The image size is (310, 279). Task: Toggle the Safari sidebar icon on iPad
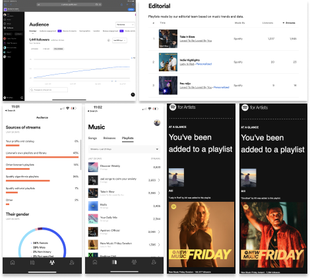point(6,5)
